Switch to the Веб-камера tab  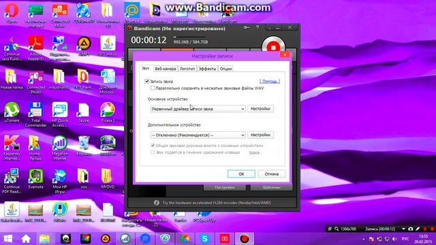click(x=166, y=69)
